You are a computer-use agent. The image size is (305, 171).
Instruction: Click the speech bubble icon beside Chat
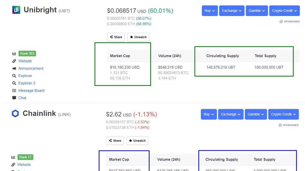[14, 98]
